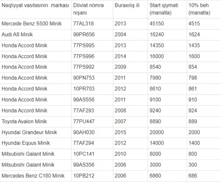Select the start price 3000 cell
Screen dimensions: 221x182
tap(155, 165)
